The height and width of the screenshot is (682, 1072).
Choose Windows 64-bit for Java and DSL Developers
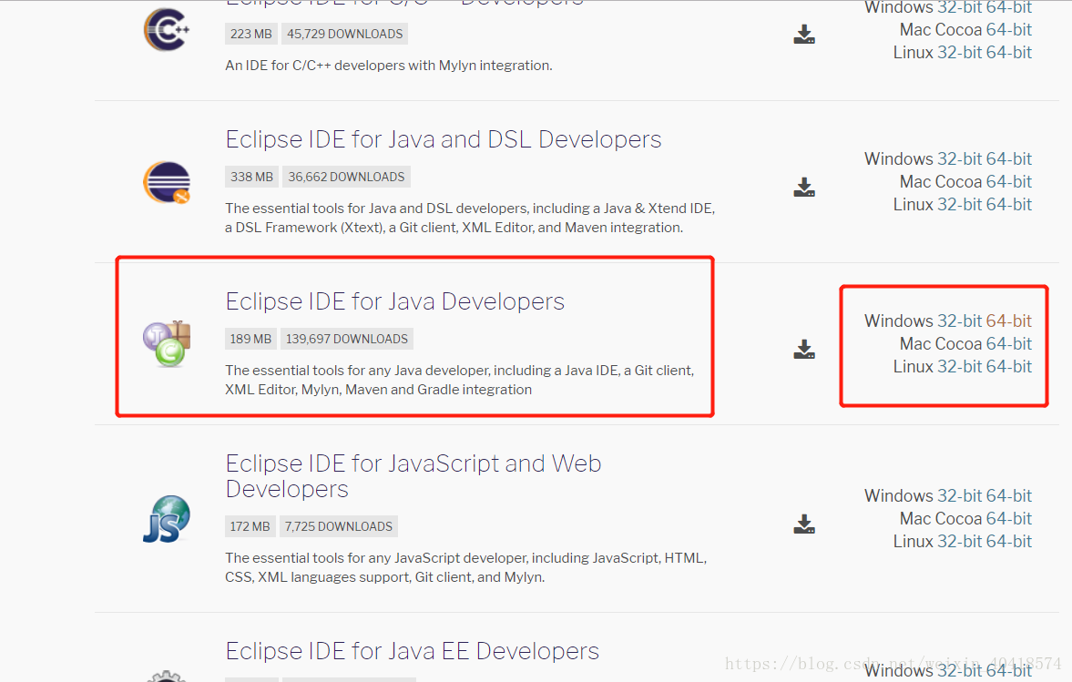click(x=1008, y=159)
